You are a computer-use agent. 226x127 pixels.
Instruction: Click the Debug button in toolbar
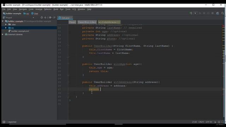tap(204, 13)
